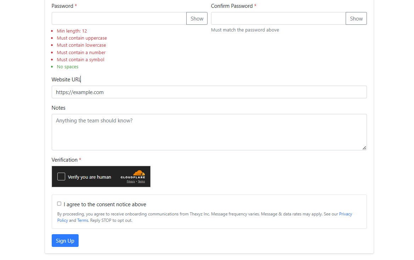Click the Notes label
This screenshot has height=260, width=414.
click(58, 108)
